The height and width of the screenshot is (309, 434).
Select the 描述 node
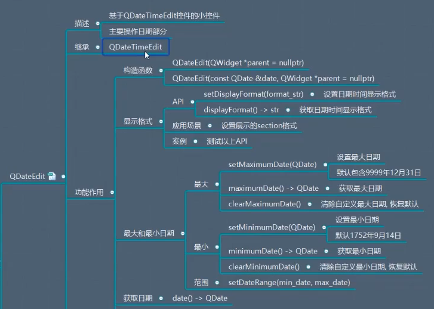click(82, 23)
